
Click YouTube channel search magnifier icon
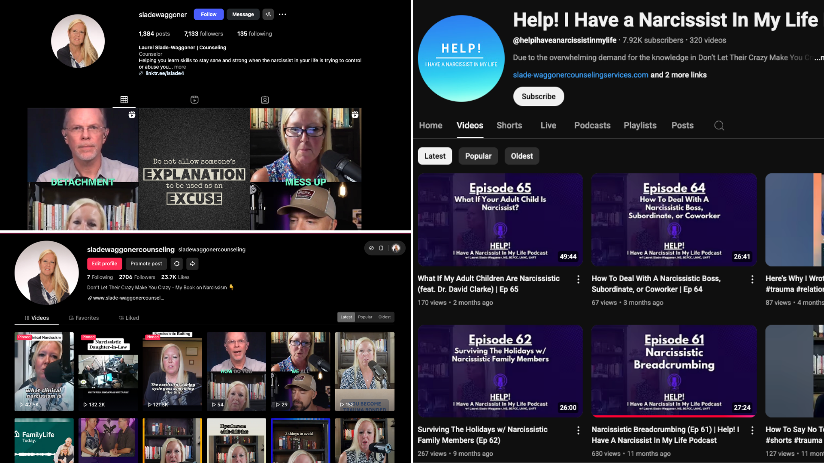[x=719, y=126]
